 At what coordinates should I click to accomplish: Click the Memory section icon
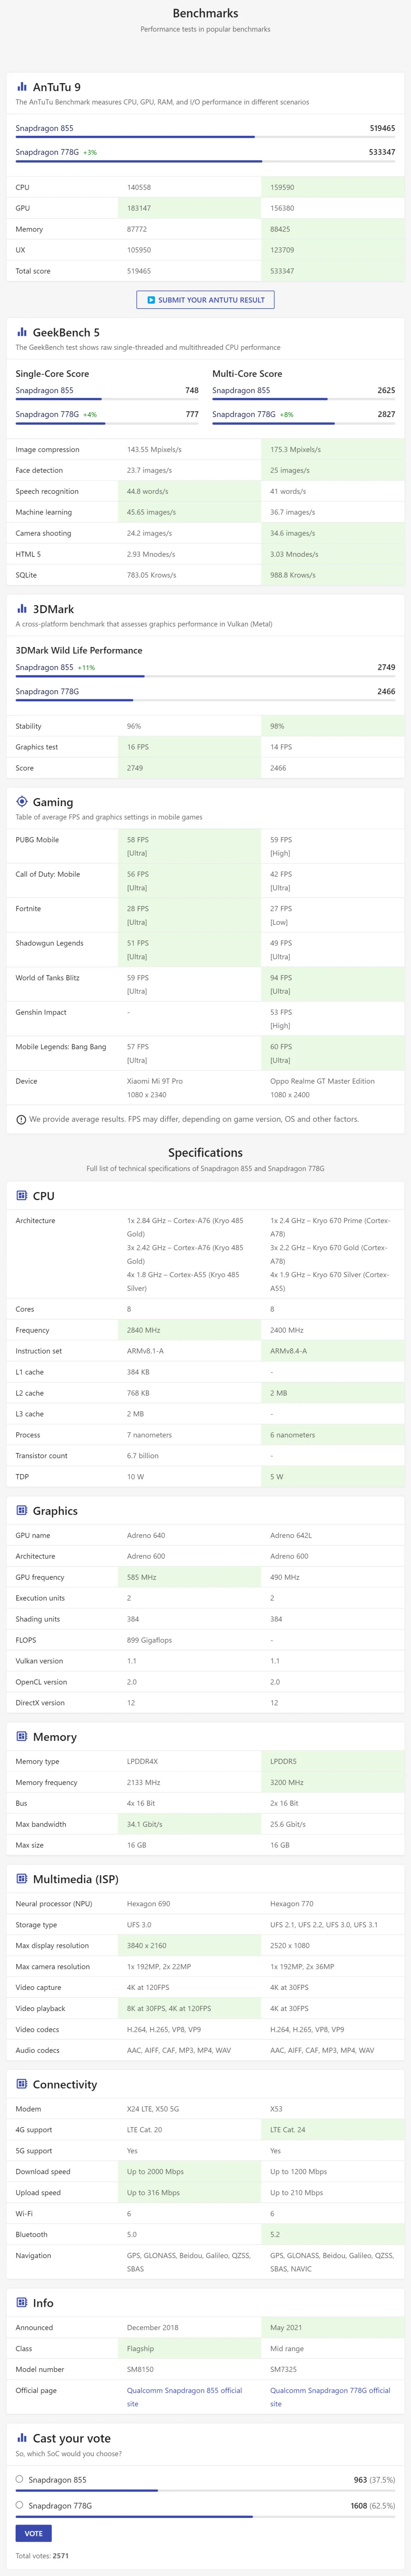coord(22,1736)
